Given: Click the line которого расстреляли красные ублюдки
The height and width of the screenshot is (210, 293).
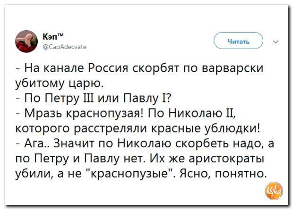Looking at the screenshot, I should pyautogui.click(x=138, y=129).
